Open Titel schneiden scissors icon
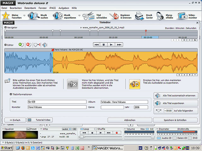Image resolution: width=202 pixels, height=151 pixels. coord(88,16)
